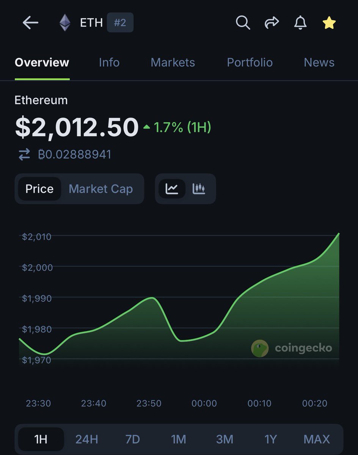The image size is (358, 455).
Task: Switch to candlestick chart view
Action: (x=199, y=188)
